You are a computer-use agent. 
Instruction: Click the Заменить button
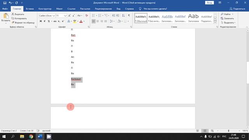point(227,18)
